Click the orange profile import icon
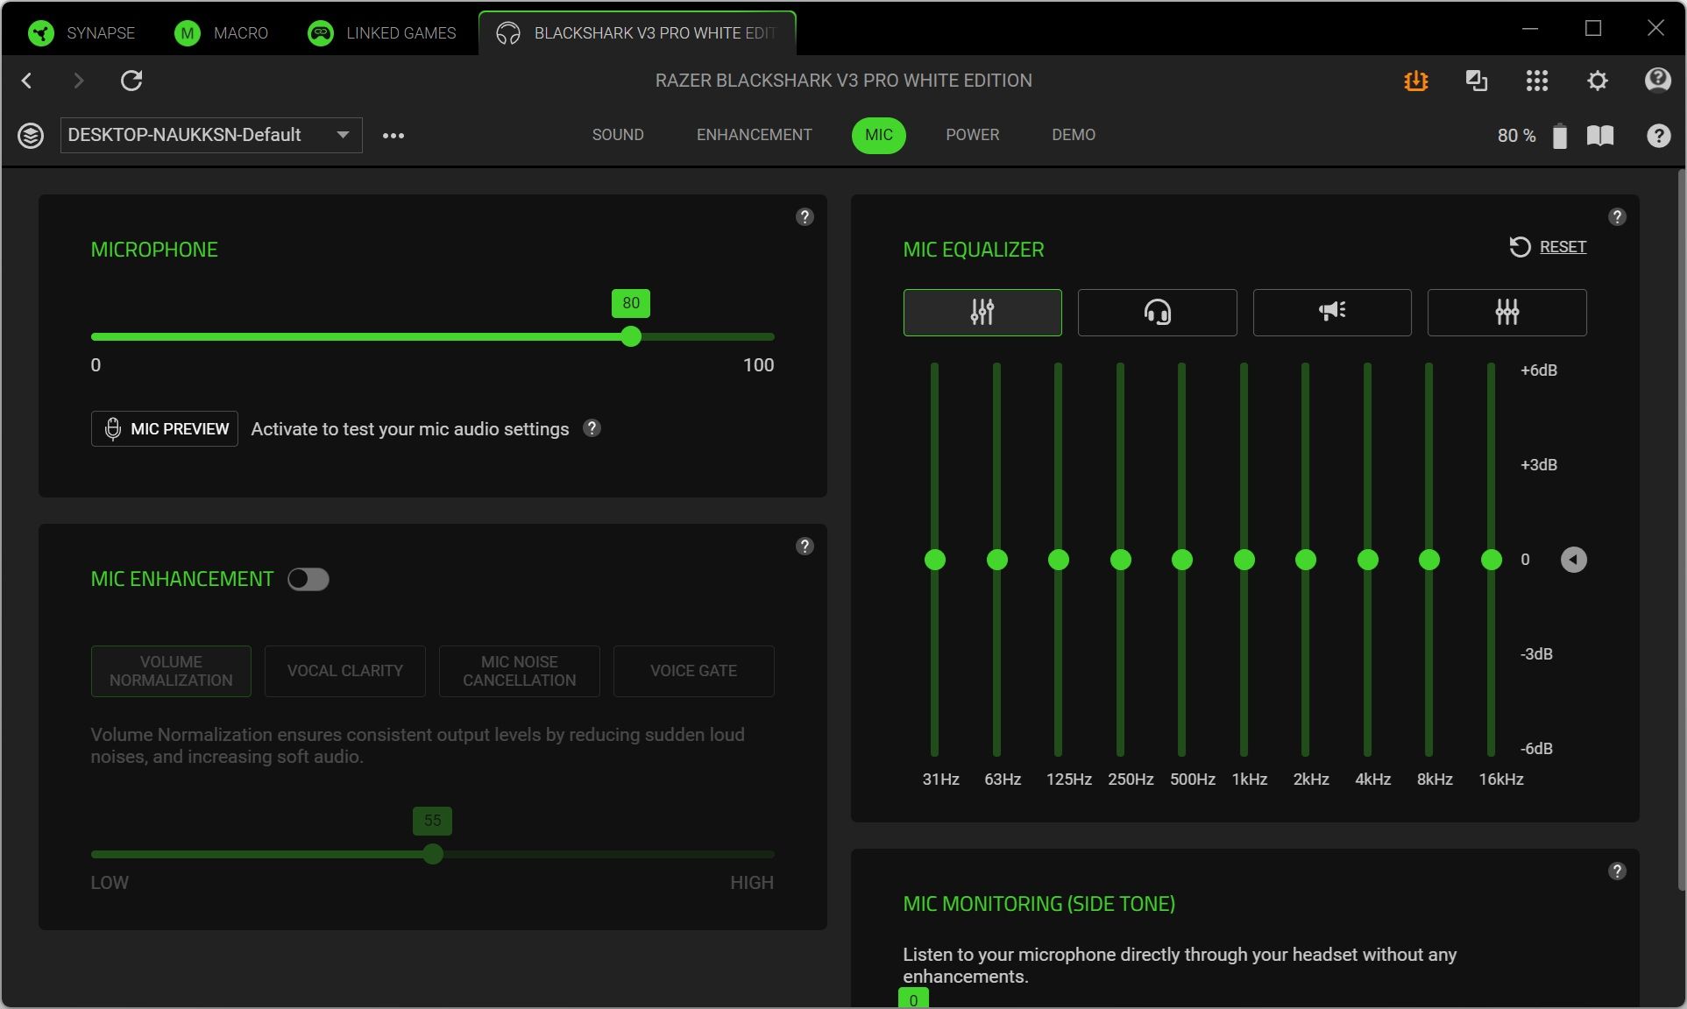The height and width of the screenshot is (1009, 1687). click(x=1415, y=80)
